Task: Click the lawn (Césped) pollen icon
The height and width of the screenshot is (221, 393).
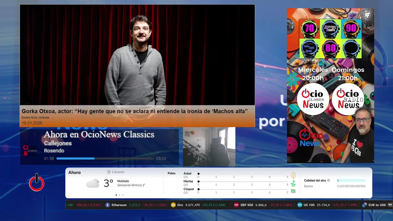Action: tap(293, 191)
